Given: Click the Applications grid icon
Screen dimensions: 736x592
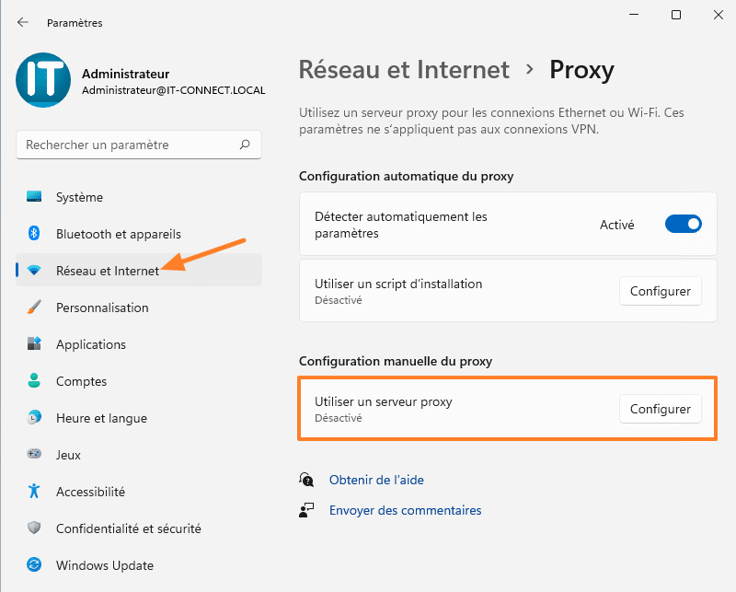Looking at the screenshot, I should [x=35, y=344].
